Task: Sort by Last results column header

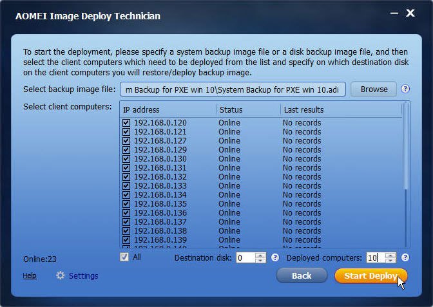Action: [x=342, y=110]
